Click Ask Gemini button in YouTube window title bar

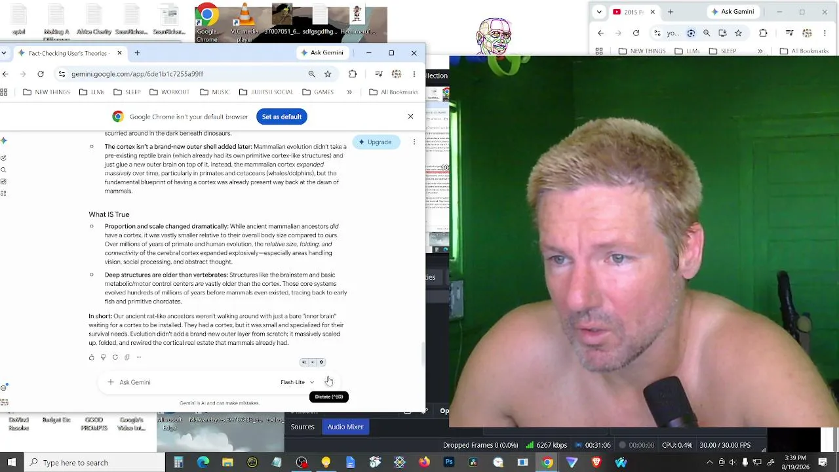(733, 12)
